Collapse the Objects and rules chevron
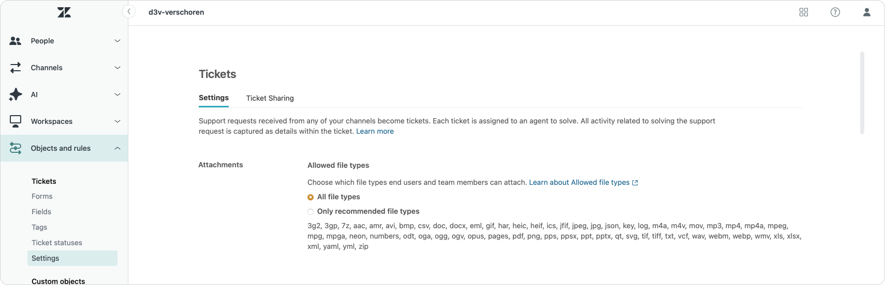The image size is (885, 285). click(117, 148)
